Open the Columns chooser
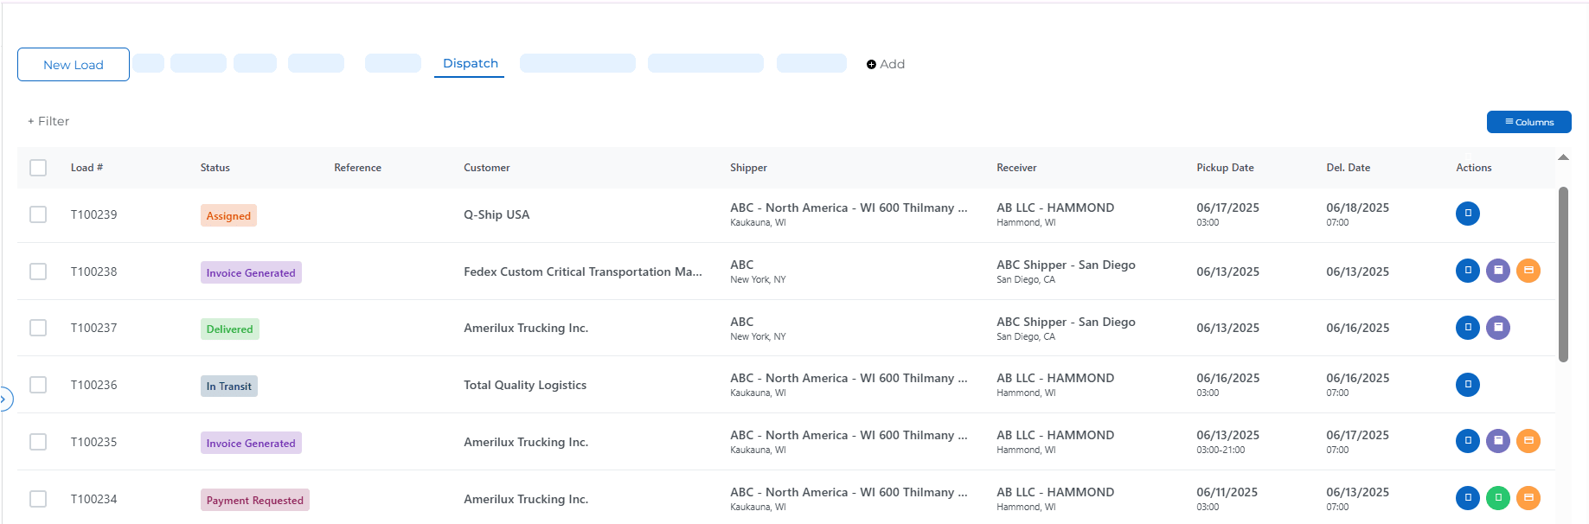Viewport: 1589px width, 524px height. pyautogui.click(x=1528, y=122)
